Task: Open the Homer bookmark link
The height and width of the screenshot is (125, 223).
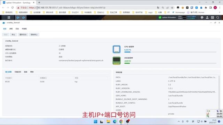Action: tap(196, 12)
